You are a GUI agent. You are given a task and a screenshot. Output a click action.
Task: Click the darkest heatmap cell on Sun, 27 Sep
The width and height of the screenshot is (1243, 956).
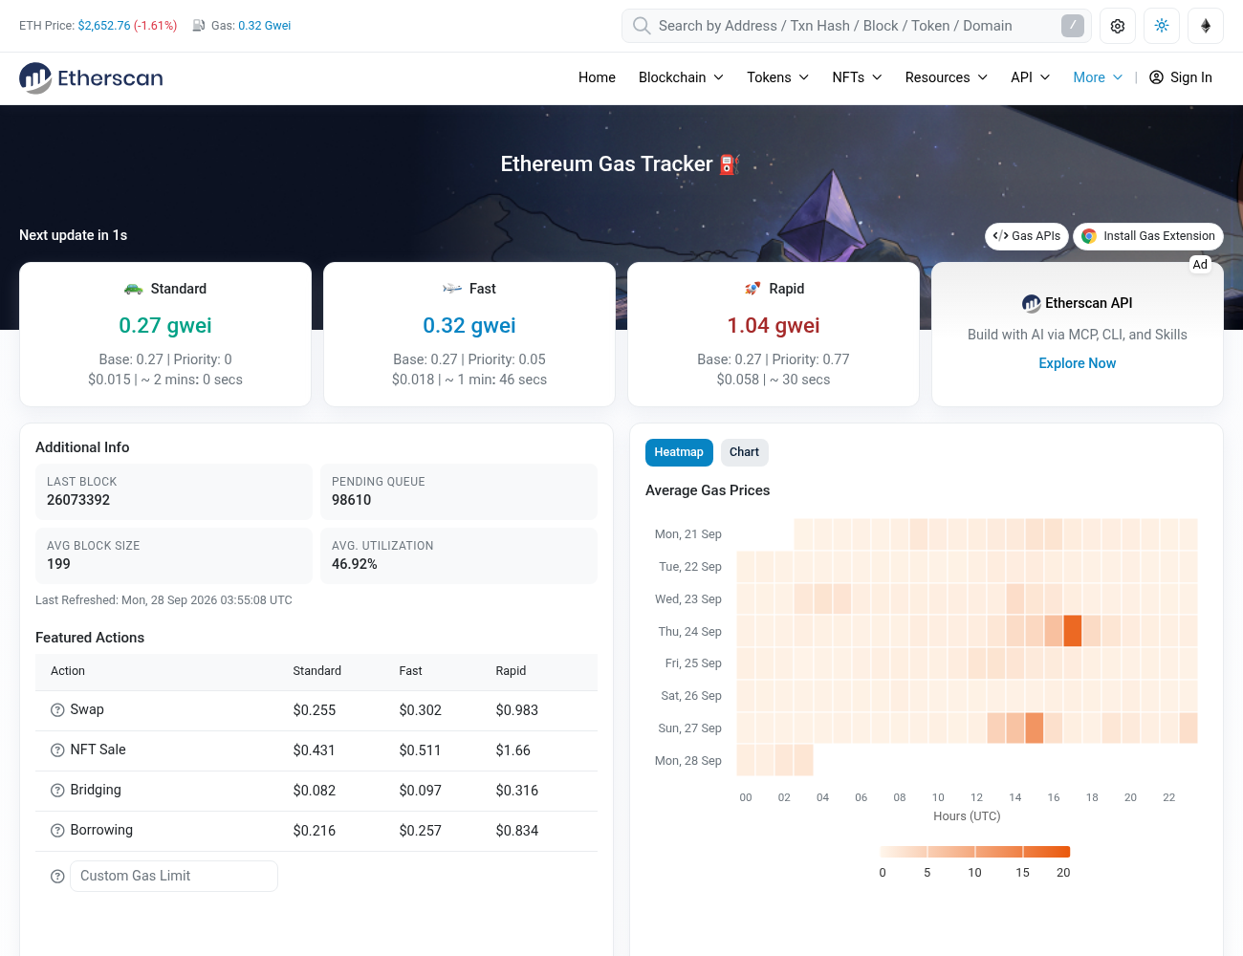(1035, 728)
